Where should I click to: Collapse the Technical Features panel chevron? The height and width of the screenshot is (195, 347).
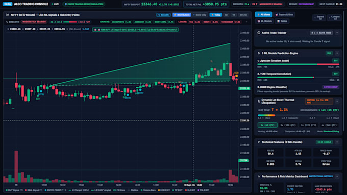[x=337, y=142]
